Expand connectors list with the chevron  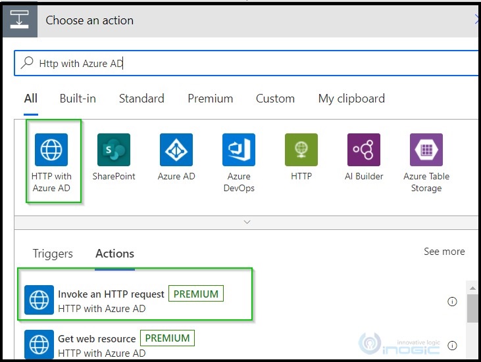pyautogui.click(x=247, y=222)
